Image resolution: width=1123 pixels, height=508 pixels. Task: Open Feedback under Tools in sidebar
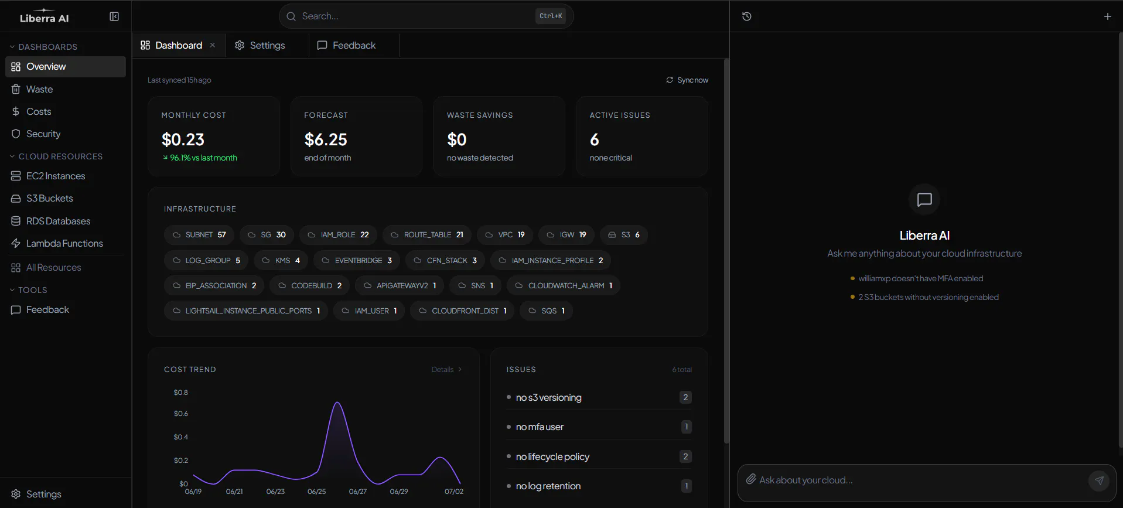(x=66, y=309)
